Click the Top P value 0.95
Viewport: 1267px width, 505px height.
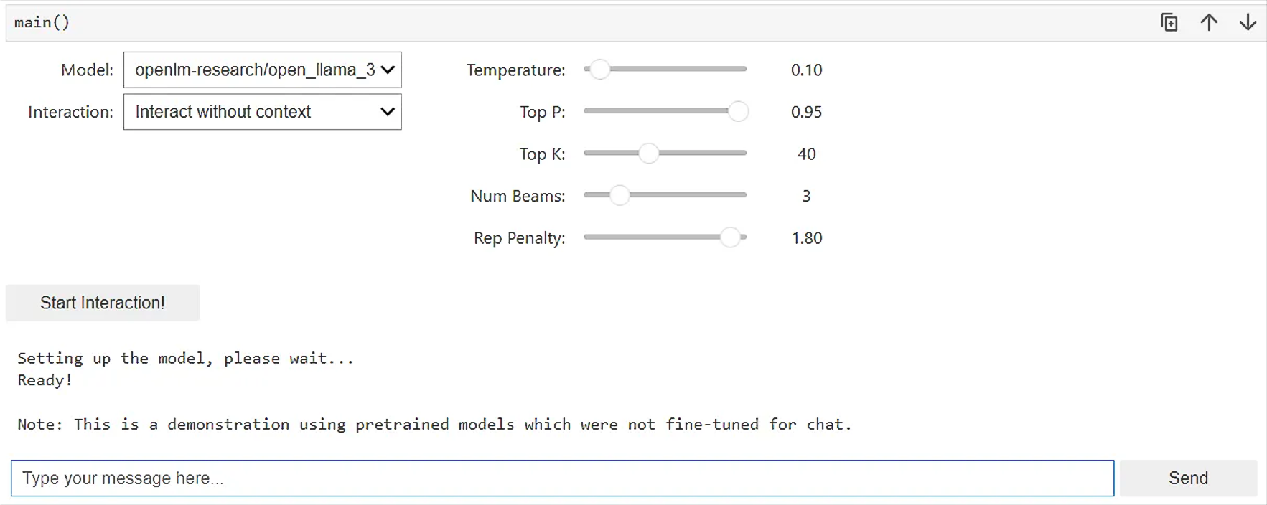point(806,112)
